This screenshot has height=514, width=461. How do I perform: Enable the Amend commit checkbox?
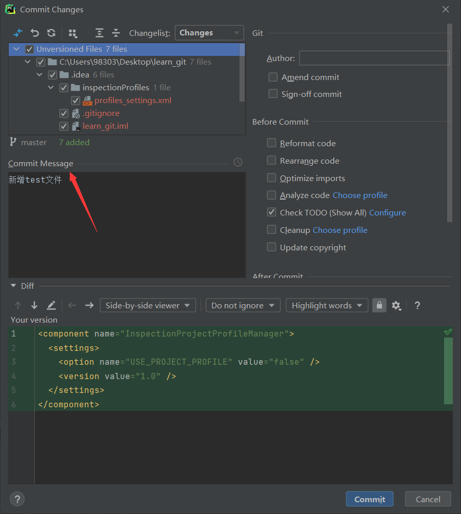tap(273, 77)
